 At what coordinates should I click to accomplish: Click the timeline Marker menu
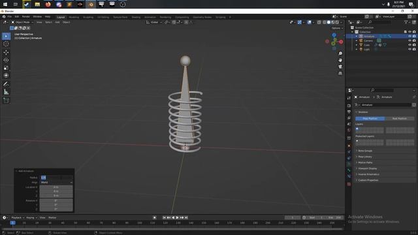pos(52,217)
